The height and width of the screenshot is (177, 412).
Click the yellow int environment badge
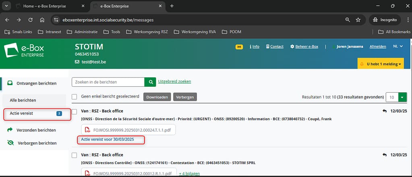[x=239, y=47]
